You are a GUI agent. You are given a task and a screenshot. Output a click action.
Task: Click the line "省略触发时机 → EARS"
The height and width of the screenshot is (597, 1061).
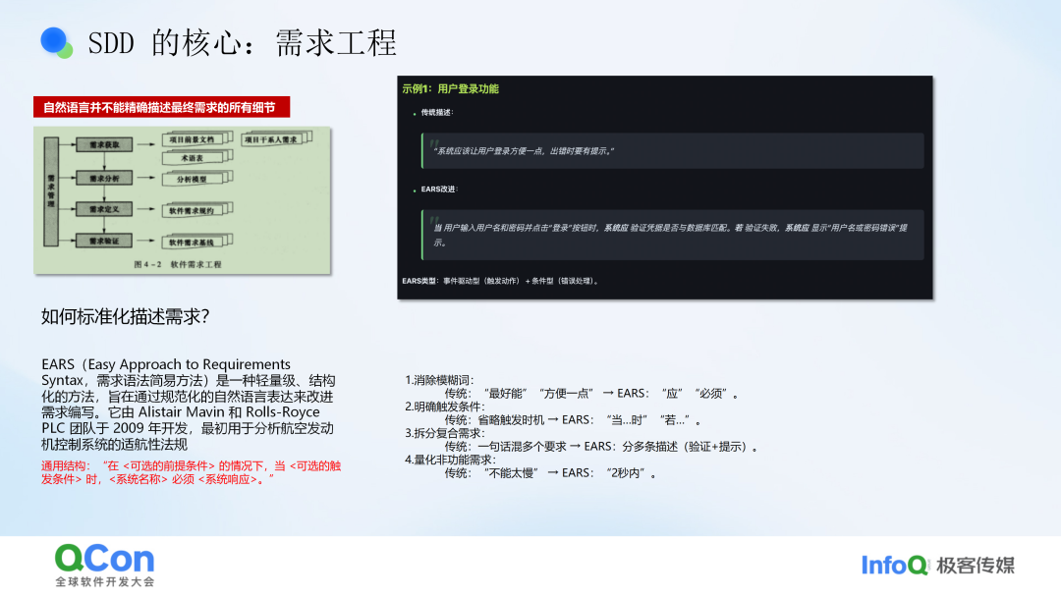[x=573, y=420]
